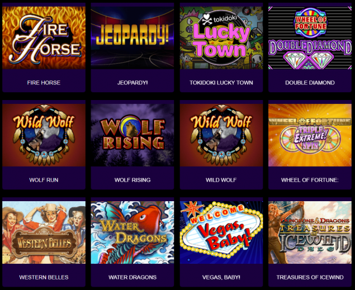Select the Vegas, Baby! game image
Viewport: 355px width, 290px height.
click(x=221, y=232)
